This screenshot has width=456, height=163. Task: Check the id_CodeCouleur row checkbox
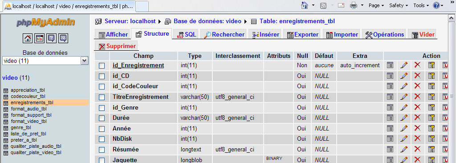pyautogui.click(x=102, y=87)
